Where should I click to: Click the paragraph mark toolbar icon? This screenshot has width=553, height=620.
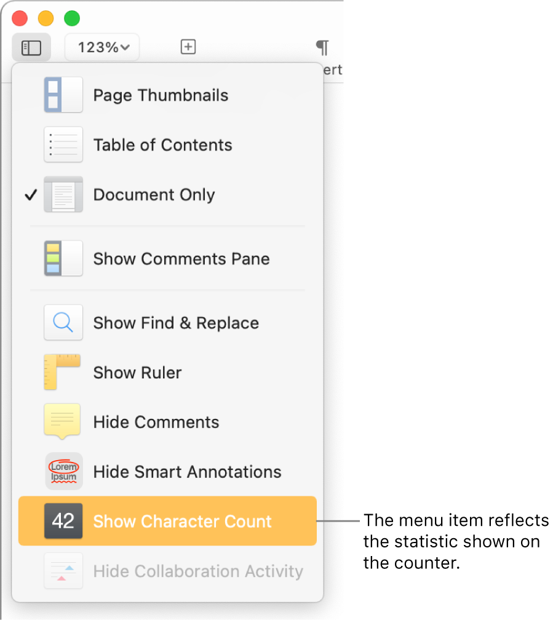click(322, 47)
